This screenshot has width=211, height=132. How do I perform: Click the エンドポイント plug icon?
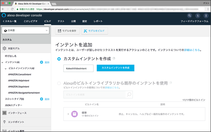(x=4, y=122)
